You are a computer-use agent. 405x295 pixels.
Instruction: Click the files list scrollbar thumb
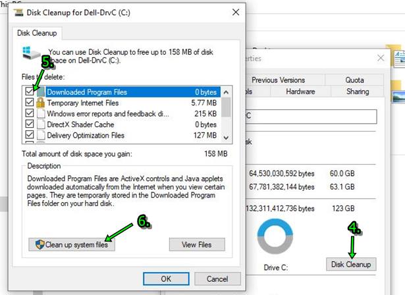coord(226,107)
